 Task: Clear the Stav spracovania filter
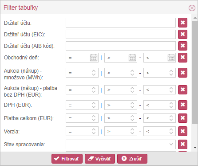click(182, 144)
